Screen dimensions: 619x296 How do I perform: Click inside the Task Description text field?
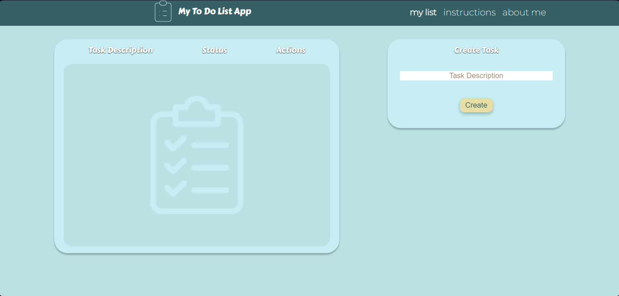tap(476, 76)
